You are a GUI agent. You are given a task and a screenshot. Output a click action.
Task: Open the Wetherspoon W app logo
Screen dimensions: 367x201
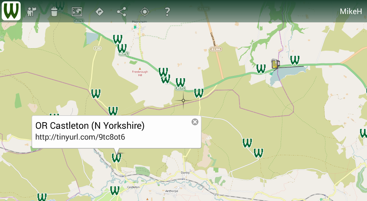[11, 11]
